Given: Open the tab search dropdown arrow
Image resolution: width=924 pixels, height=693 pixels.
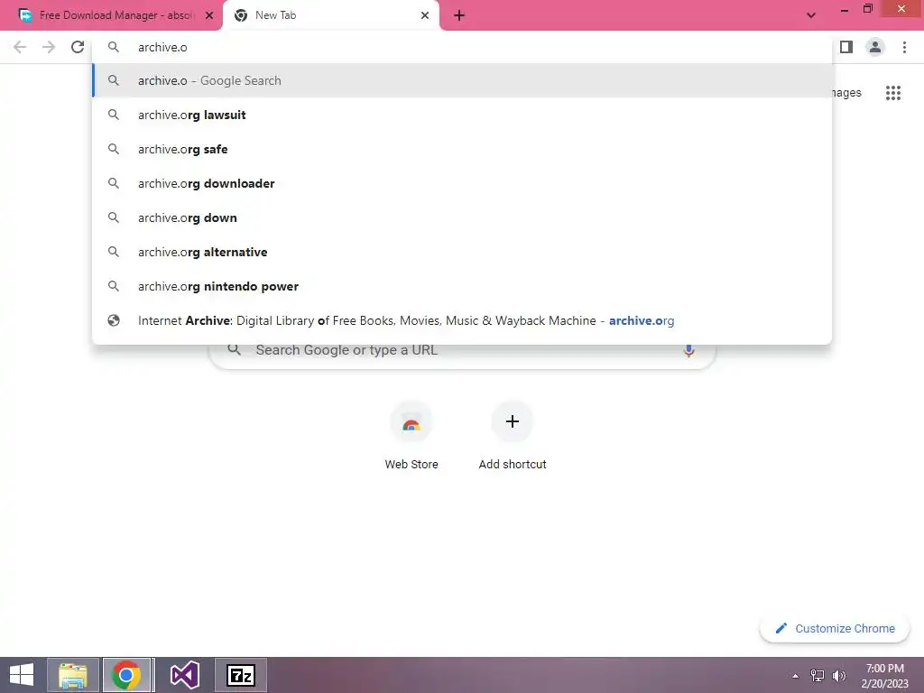Looking at the screenshot, I should [x=811, y=15].
